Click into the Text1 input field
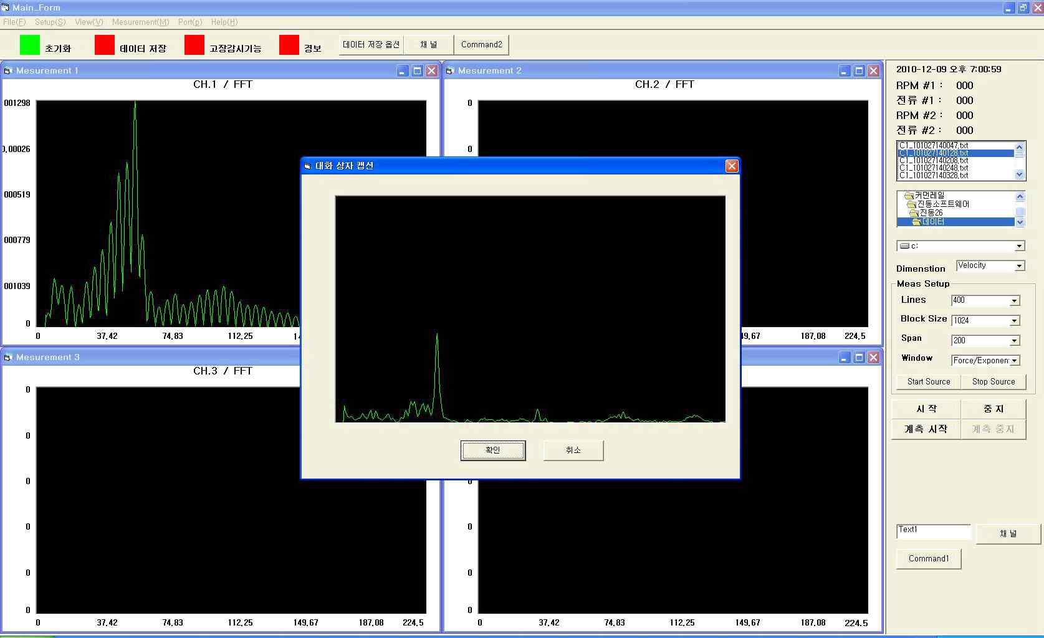 tap(934, 531)
